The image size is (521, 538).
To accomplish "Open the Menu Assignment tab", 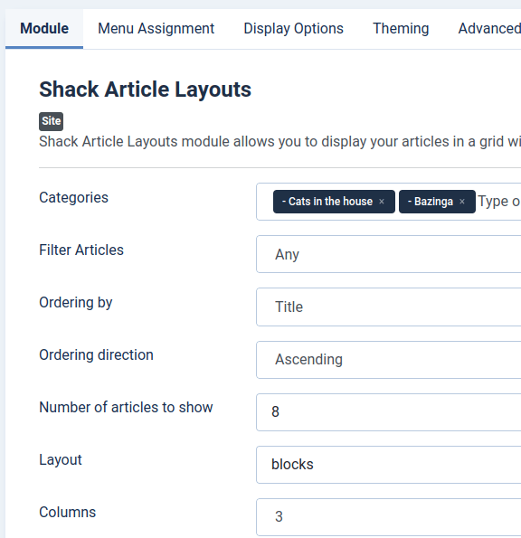I will 156,29.
